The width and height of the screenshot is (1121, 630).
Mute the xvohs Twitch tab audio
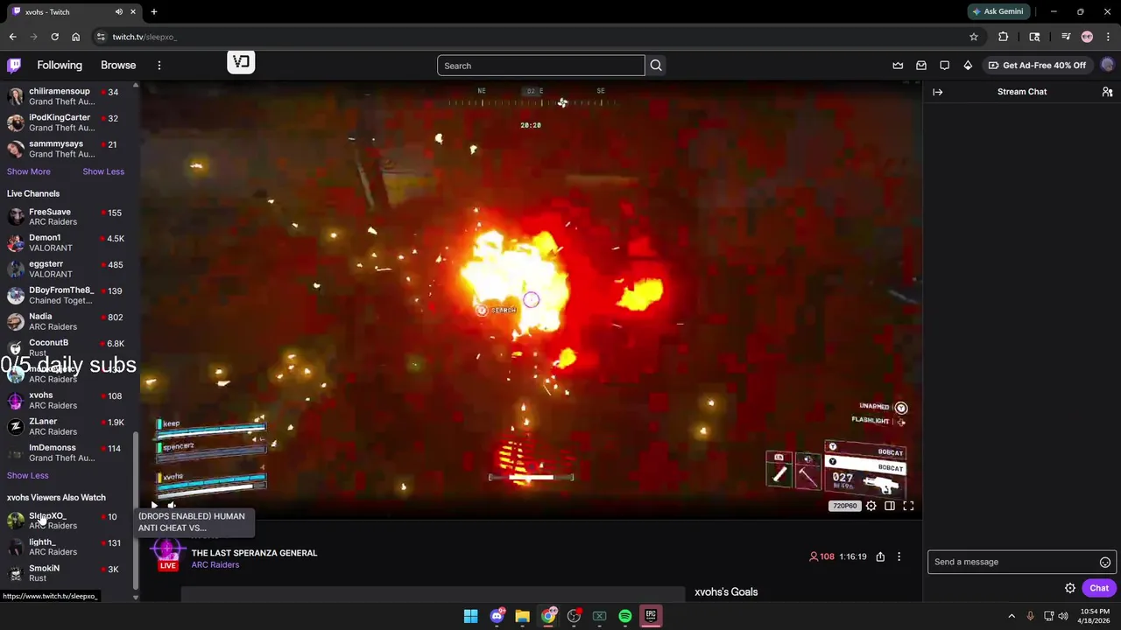point(119,12)
